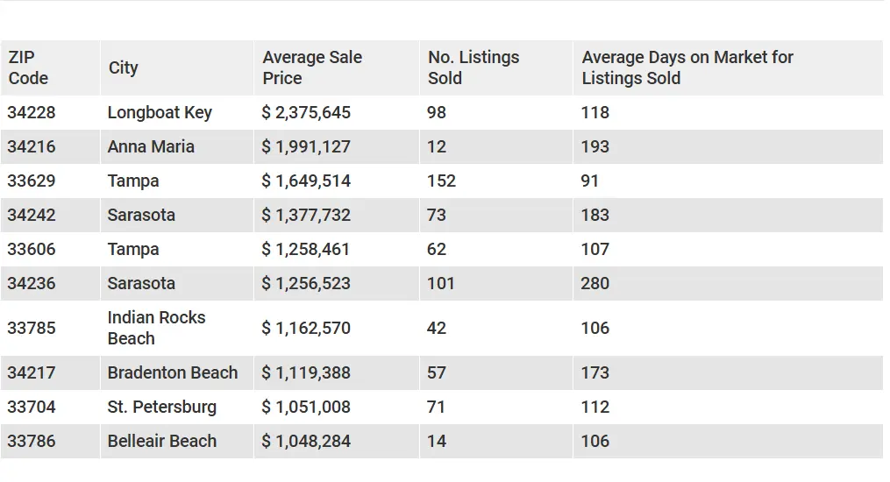Select the Anna Maria city cell
Image resolution: width=890 pixels, height=482 pixels.
(177, 147)
